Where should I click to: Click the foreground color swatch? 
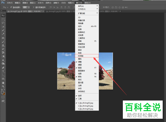[2, 92]
